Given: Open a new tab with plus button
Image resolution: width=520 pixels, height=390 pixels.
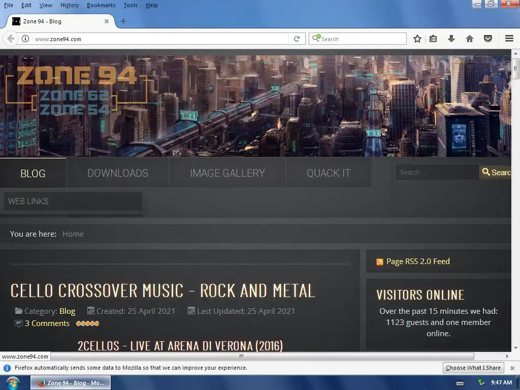Looking at the screenshot, I should [123, 21].
